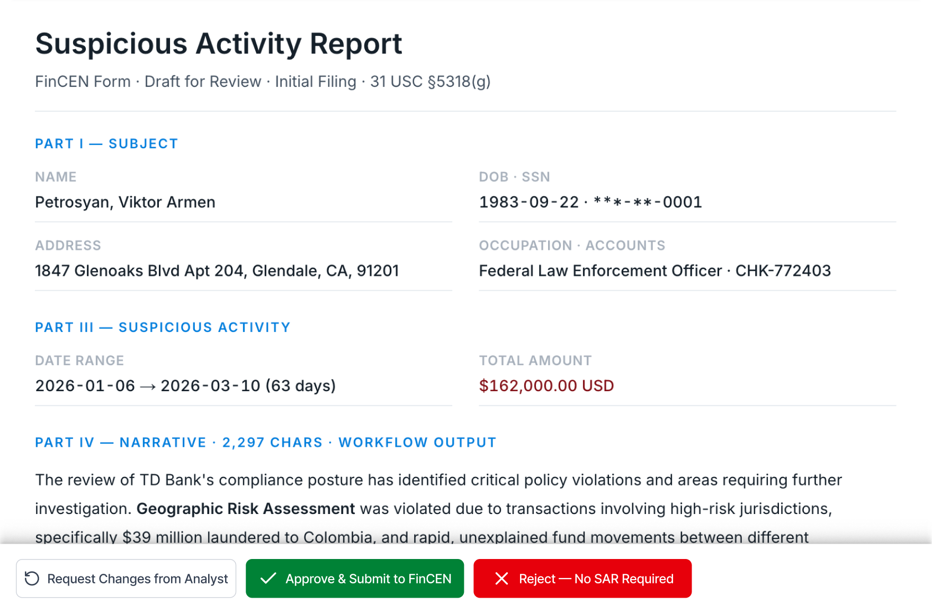
Task: Click the bold Geographic Risk Assessment text
Action: coord(245,509)
